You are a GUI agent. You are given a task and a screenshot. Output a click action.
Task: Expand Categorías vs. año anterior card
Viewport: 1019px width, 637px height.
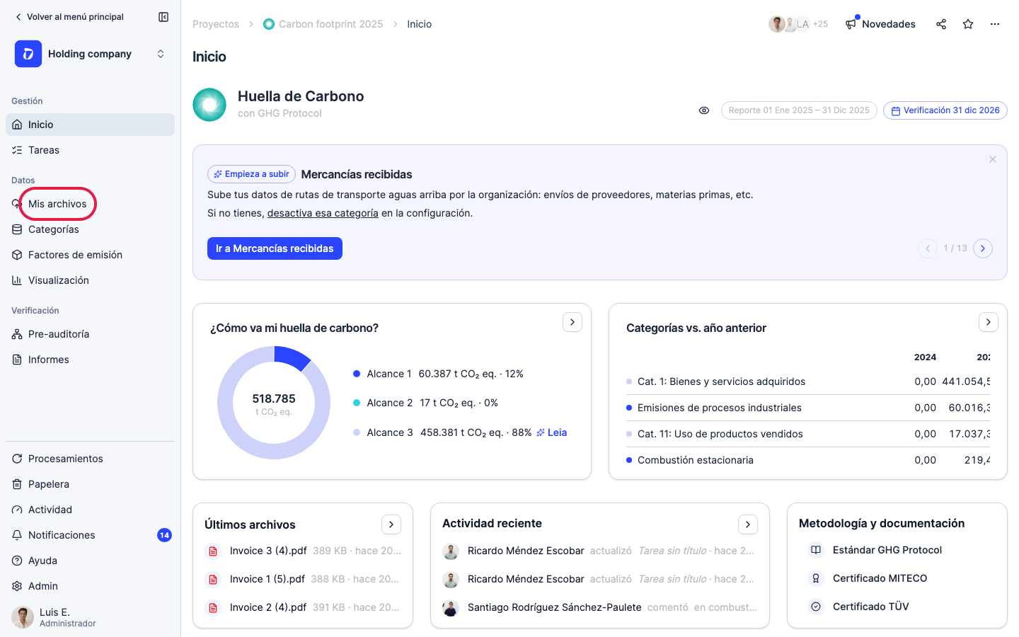tap(989, 322)
